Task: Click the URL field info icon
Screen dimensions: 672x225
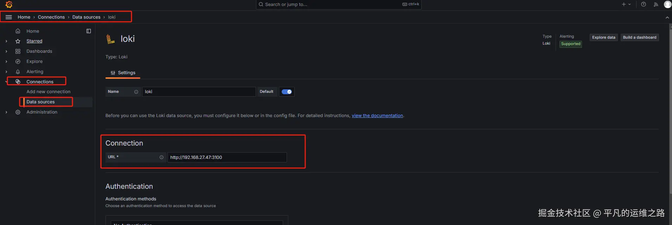Action: point(161,157)
